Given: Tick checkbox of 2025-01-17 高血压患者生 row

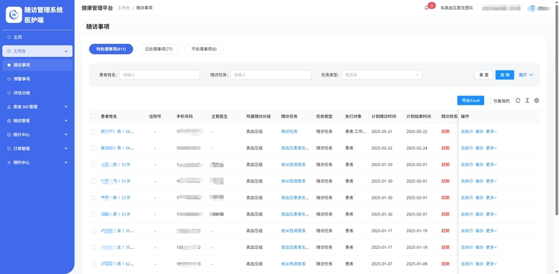Looking at the screenshot, I should click(x=94, y=248).
